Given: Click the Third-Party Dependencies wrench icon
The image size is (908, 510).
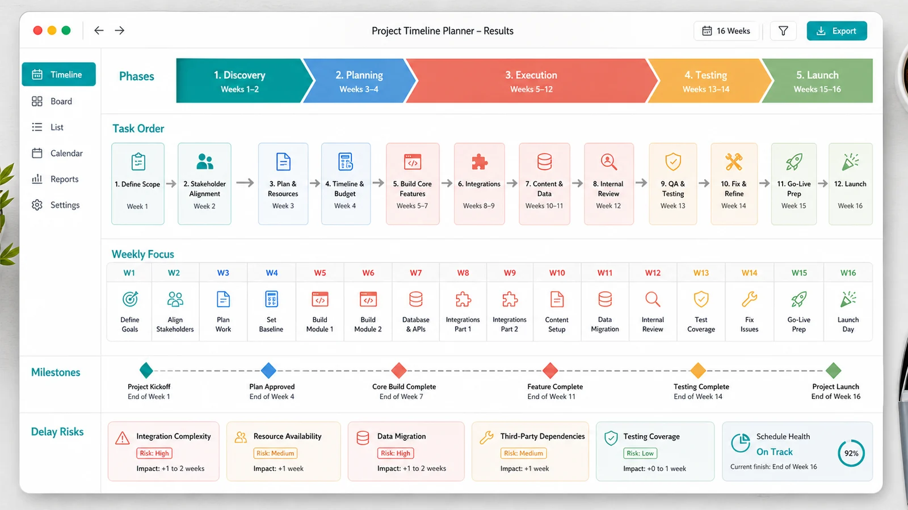Looking at the screenshot, I should point(486,437).
